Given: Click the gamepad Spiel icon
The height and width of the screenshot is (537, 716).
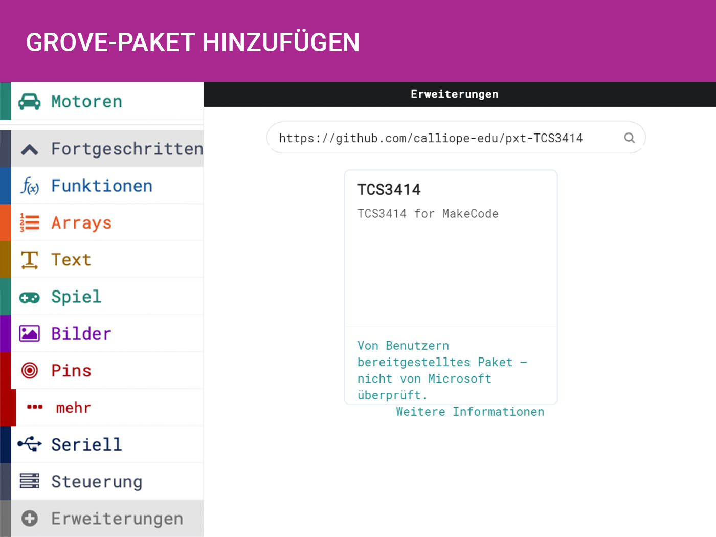Looking at the screenshot, I should click(30, 297).
